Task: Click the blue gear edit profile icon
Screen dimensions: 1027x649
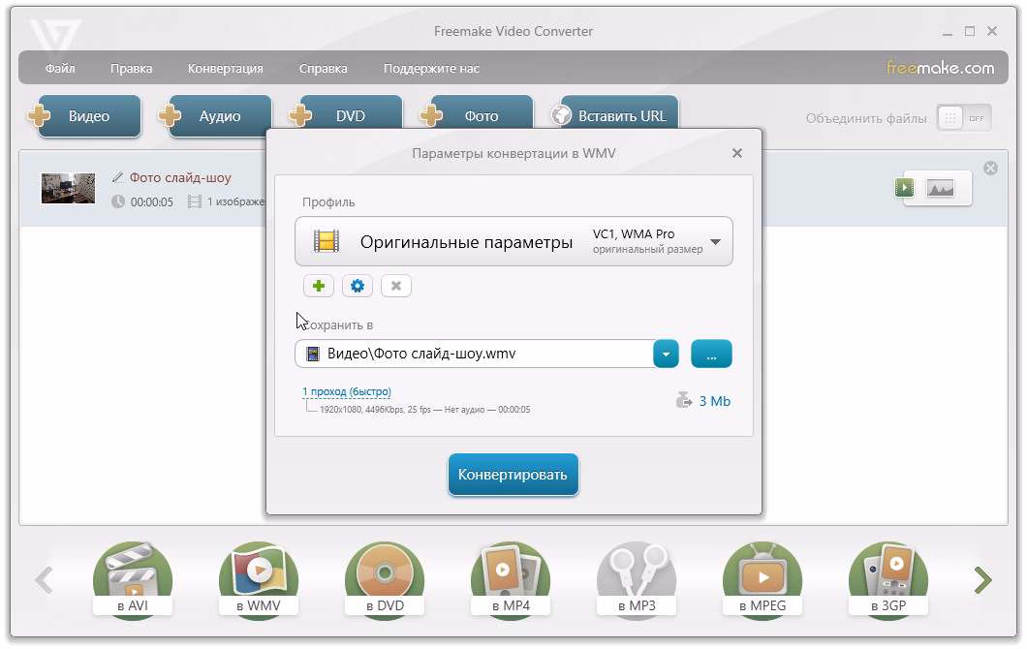Action: coord(358,286)
